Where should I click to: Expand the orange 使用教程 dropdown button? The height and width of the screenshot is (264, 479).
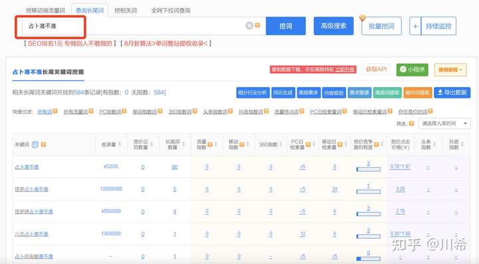pos(450,70)
